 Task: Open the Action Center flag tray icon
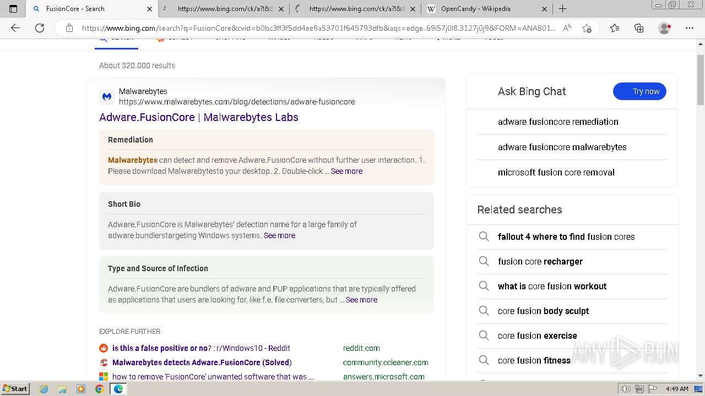(x=652, y=389)
